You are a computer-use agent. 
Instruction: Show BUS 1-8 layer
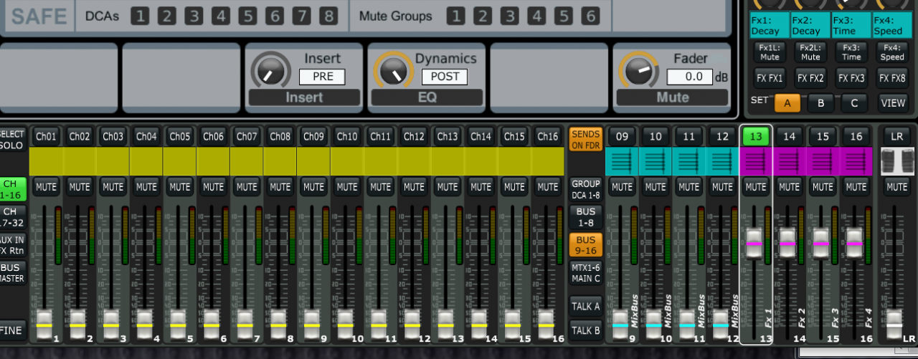click(x=586, y=217)
